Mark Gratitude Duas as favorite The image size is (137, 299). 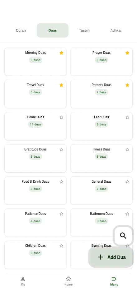(x=61, y=149)
